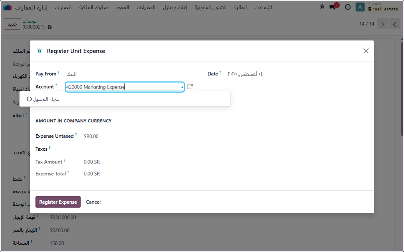Viewport: 404px width, 252px height.
Task: Click the Date help question mark
Action: tap(220, 72)
